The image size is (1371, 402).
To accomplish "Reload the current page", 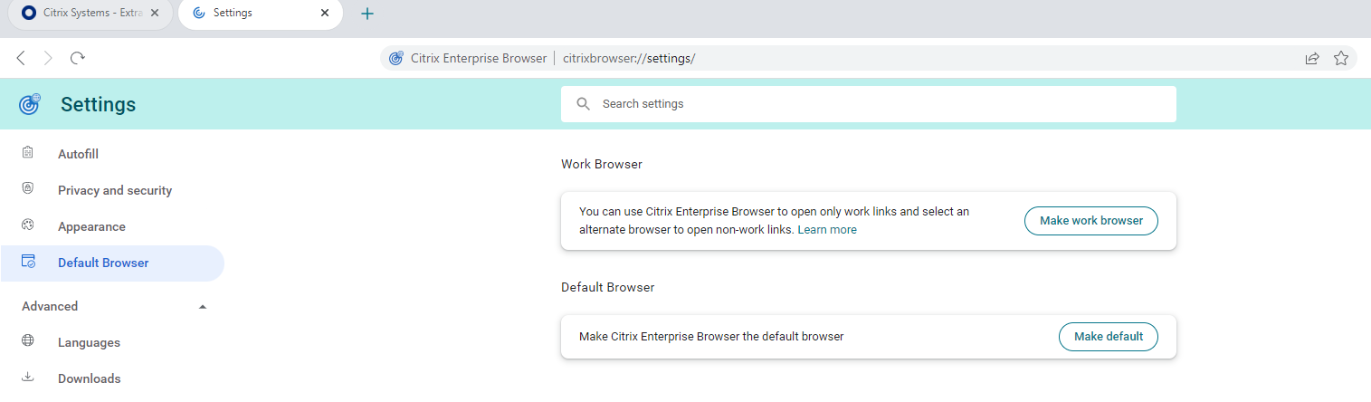I will coord(78,58).
